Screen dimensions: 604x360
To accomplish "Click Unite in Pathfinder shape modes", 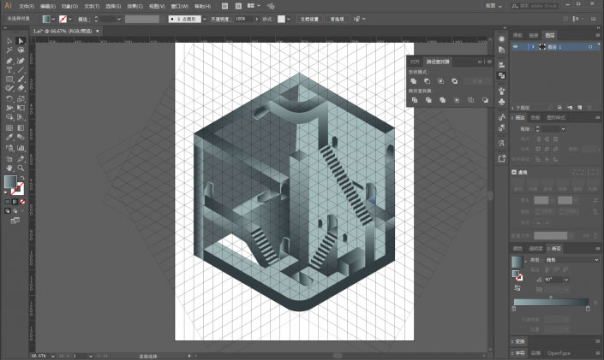I will (414, 81).
